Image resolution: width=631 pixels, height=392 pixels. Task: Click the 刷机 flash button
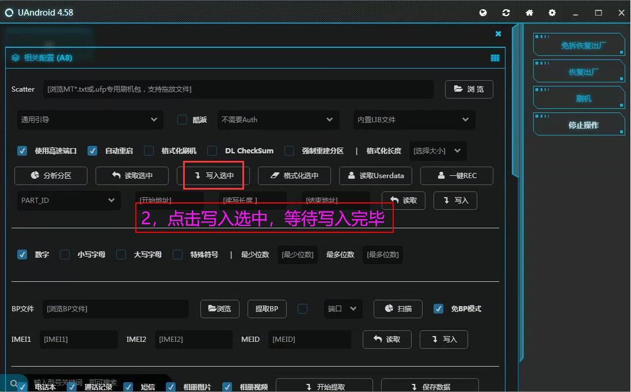click(x=579, y=97)
